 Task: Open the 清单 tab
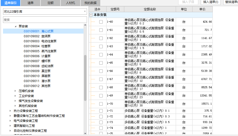click(30, 3)
